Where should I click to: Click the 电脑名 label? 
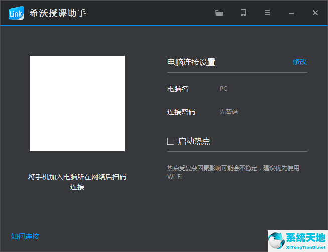click(178, 89)
